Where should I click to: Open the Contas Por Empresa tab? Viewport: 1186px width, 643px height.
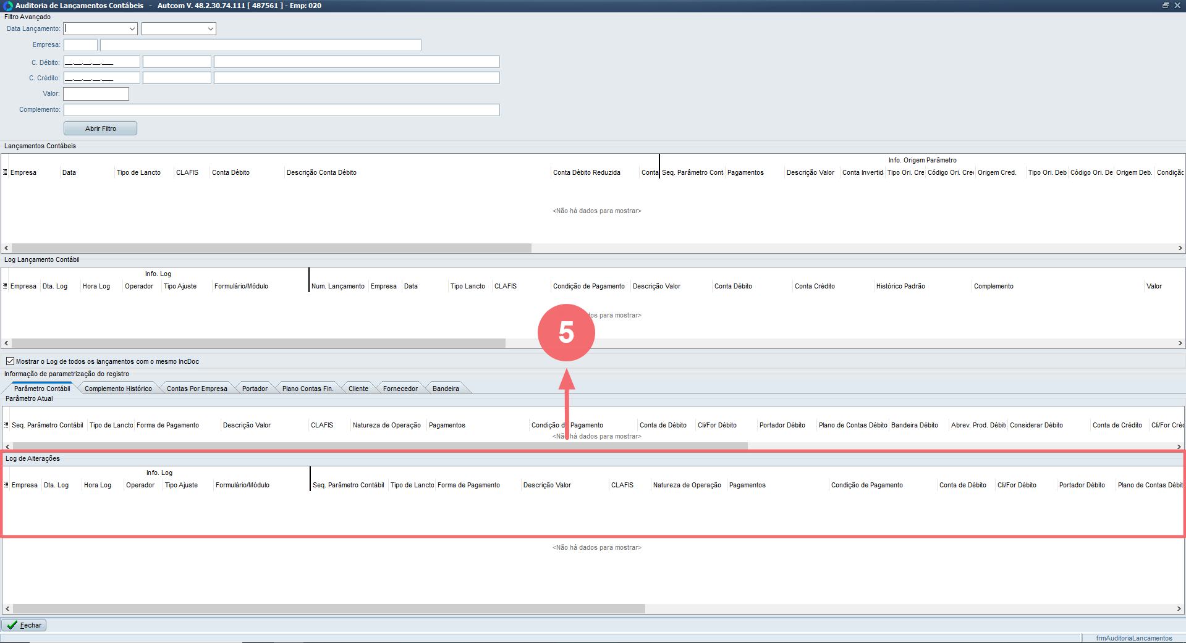197,389
